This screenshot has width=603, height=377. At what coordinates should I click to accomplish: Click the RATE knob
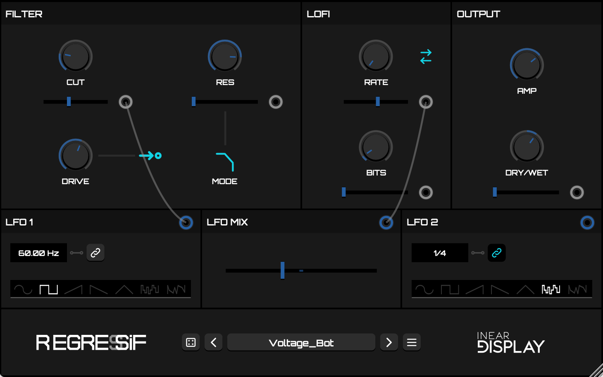376,57
